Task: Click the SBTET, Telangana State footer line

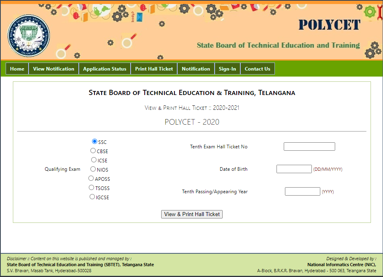Action: [80, 265]
